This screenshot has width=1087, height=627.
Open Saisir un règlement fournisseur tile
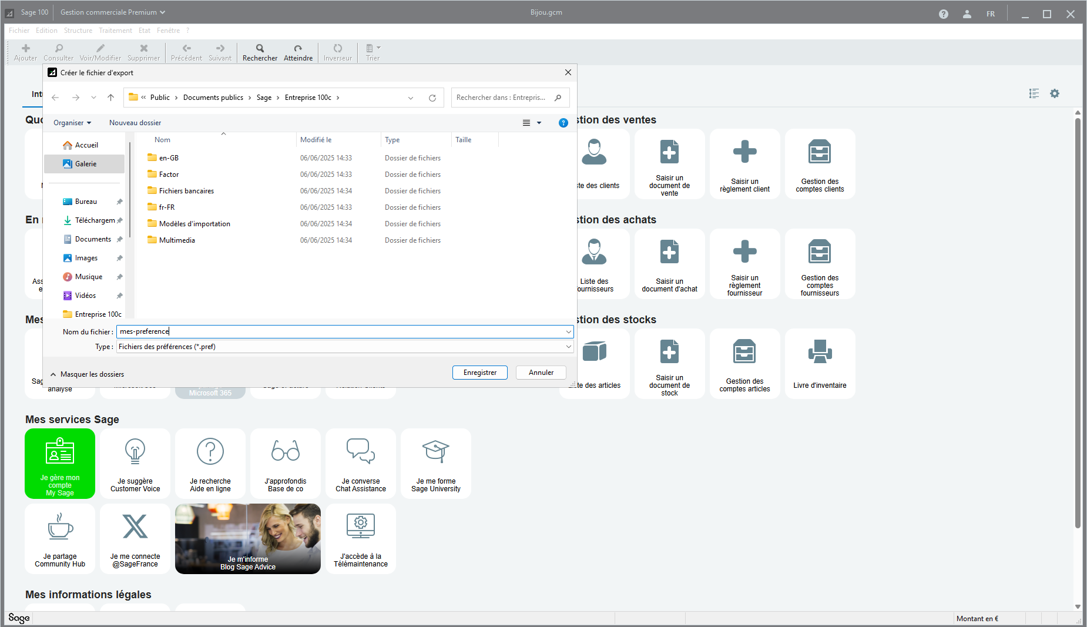[745, 264]
